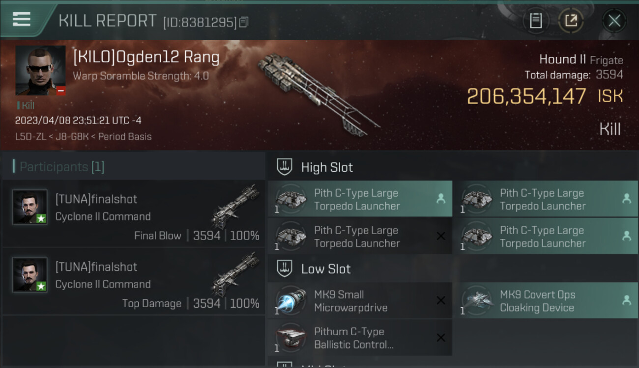This screenshot has width=639, height=368.
Task: Copy the kill report ID
Action: point(244,22)
